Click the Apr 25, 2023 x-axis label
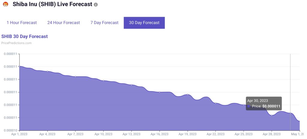 pos(243,134)
